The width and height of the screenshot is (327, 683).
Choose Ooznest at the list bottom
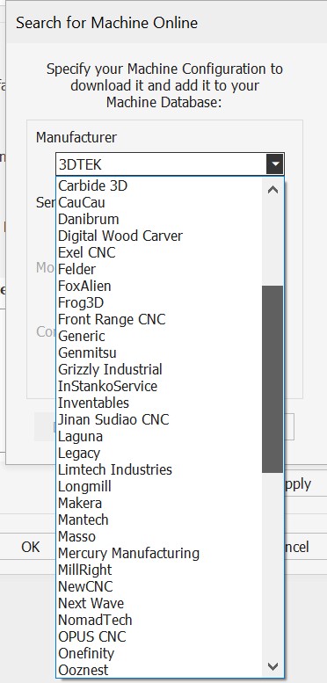pos(160,670)
